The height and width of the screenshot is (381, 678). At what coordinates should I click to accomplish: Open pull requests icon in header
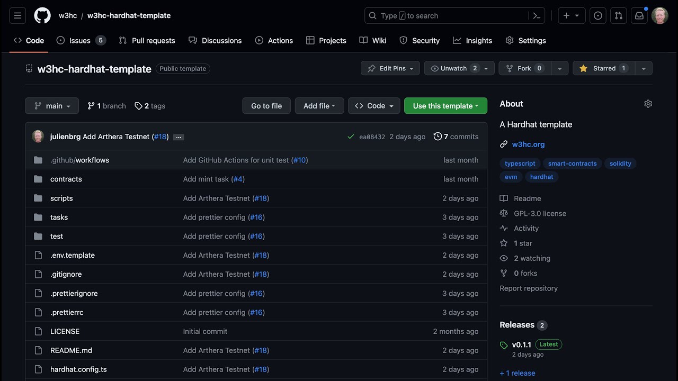coord(618,16)
